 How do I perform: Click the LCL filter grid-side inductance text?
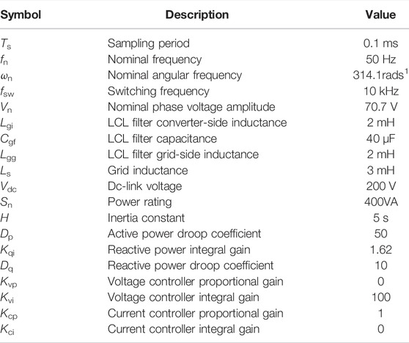(x=183, y=155)
